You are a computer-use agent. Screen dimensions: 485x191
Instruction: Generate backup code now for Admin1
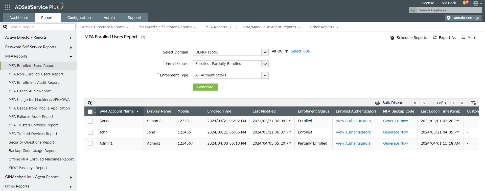click(396, 143)
